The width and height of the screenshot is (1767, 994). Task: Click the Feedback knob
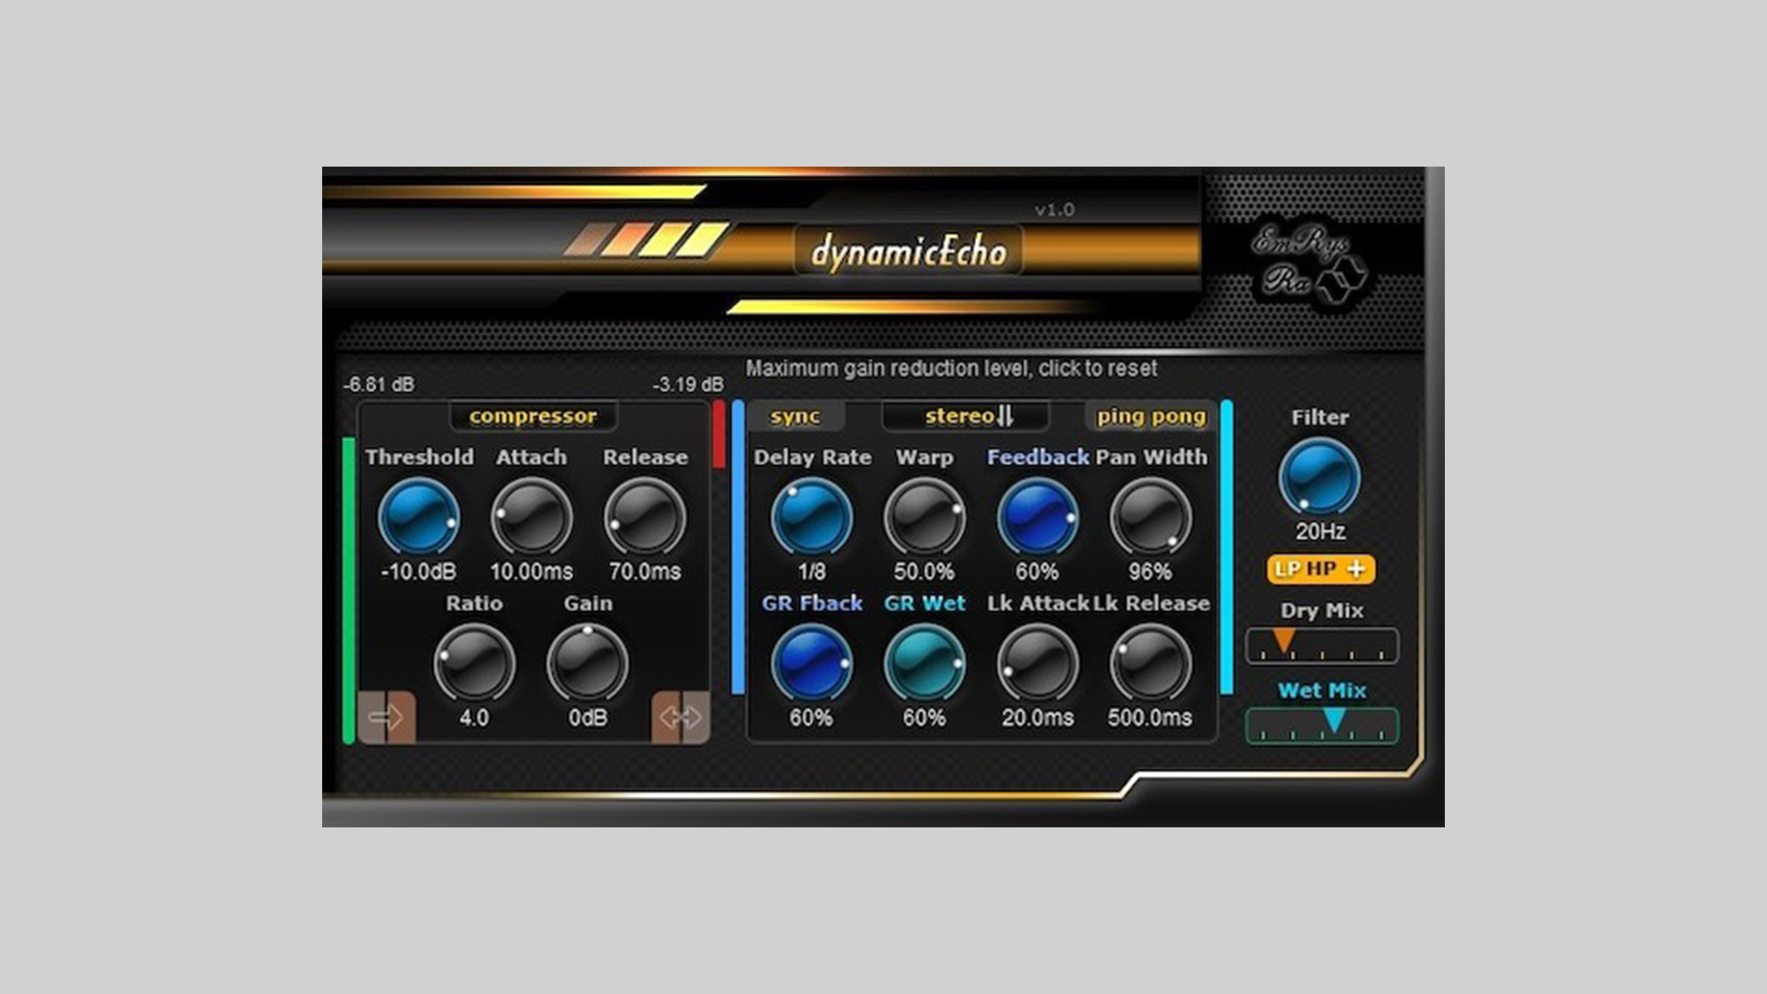(x=1037, y=518)
